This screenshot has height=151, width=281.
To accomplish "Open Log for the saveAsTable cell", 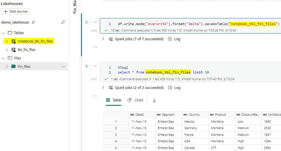I will [x=177, y=39].
